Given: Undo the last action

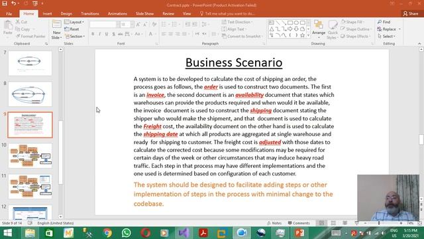Looking at the screenshot, I should coord(13,4).
